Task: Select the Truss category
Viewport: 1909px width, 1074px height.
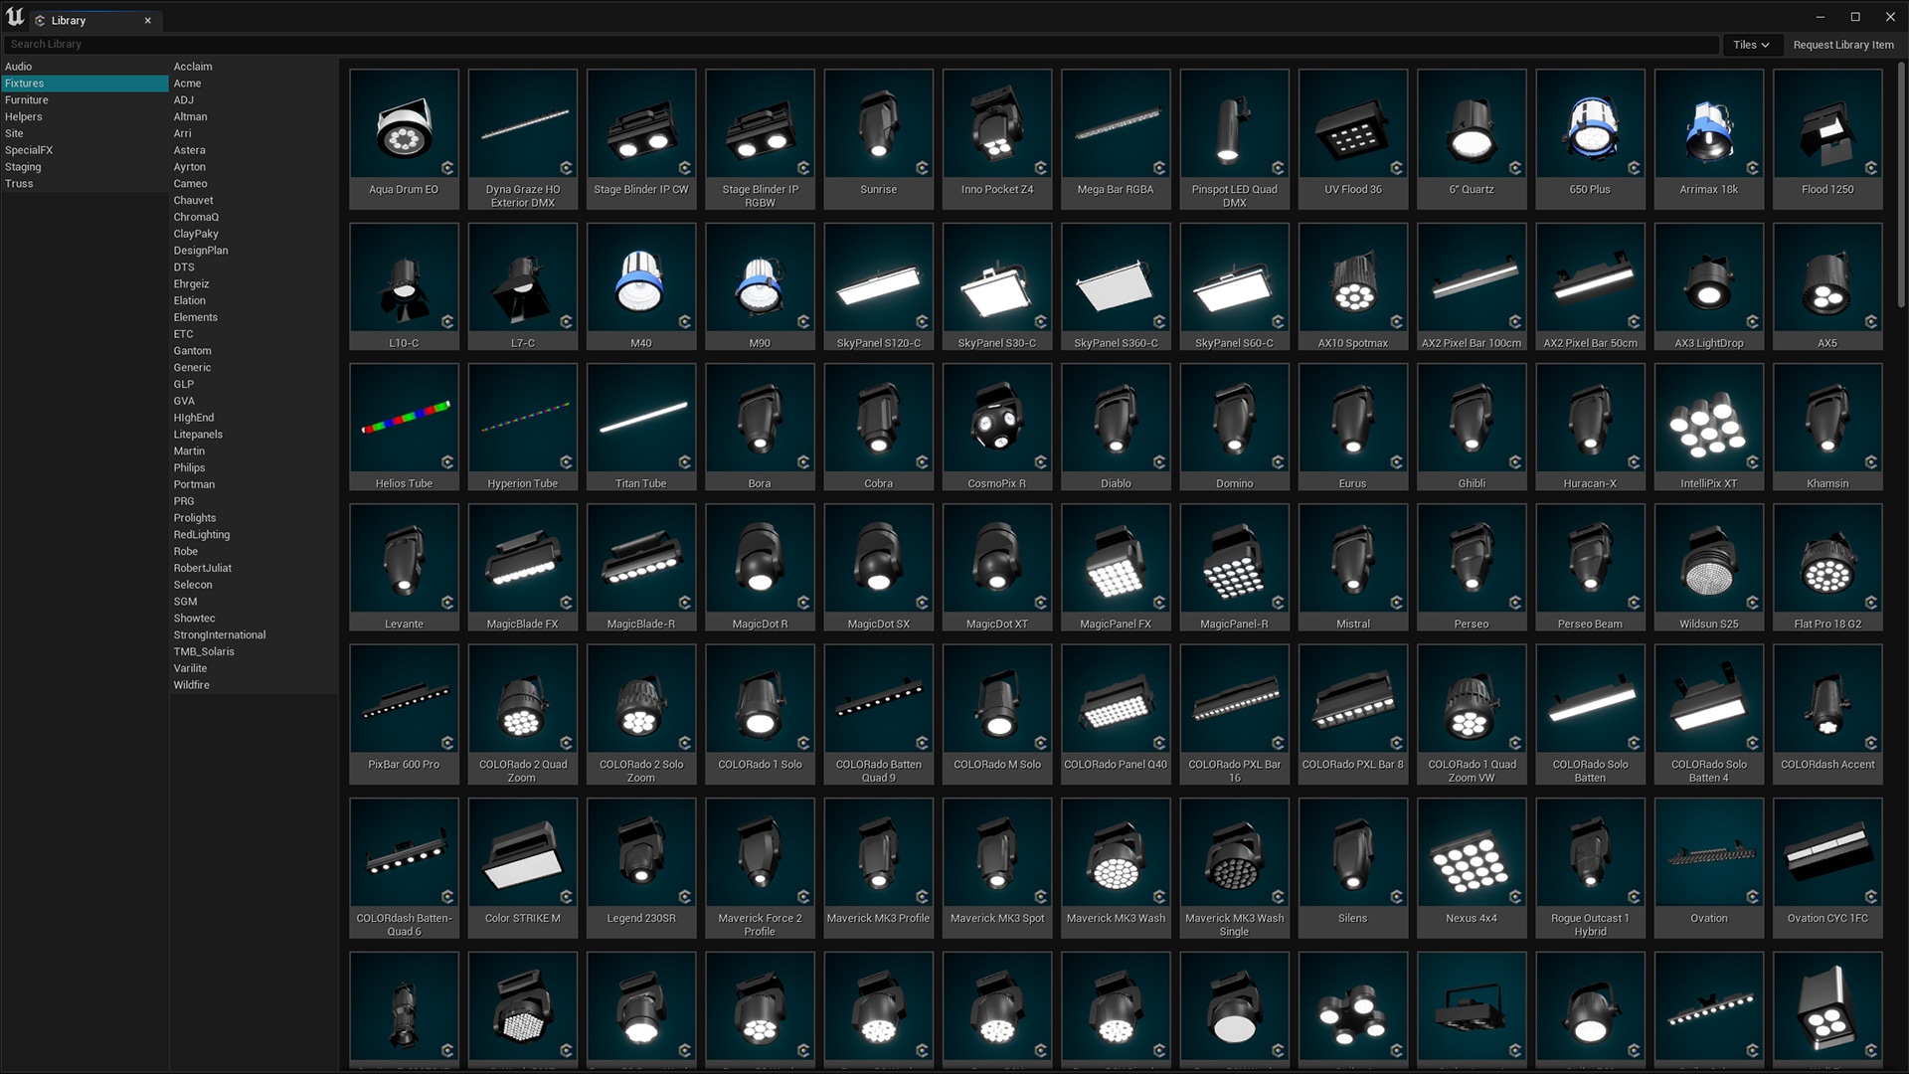Action: (85, 184)
